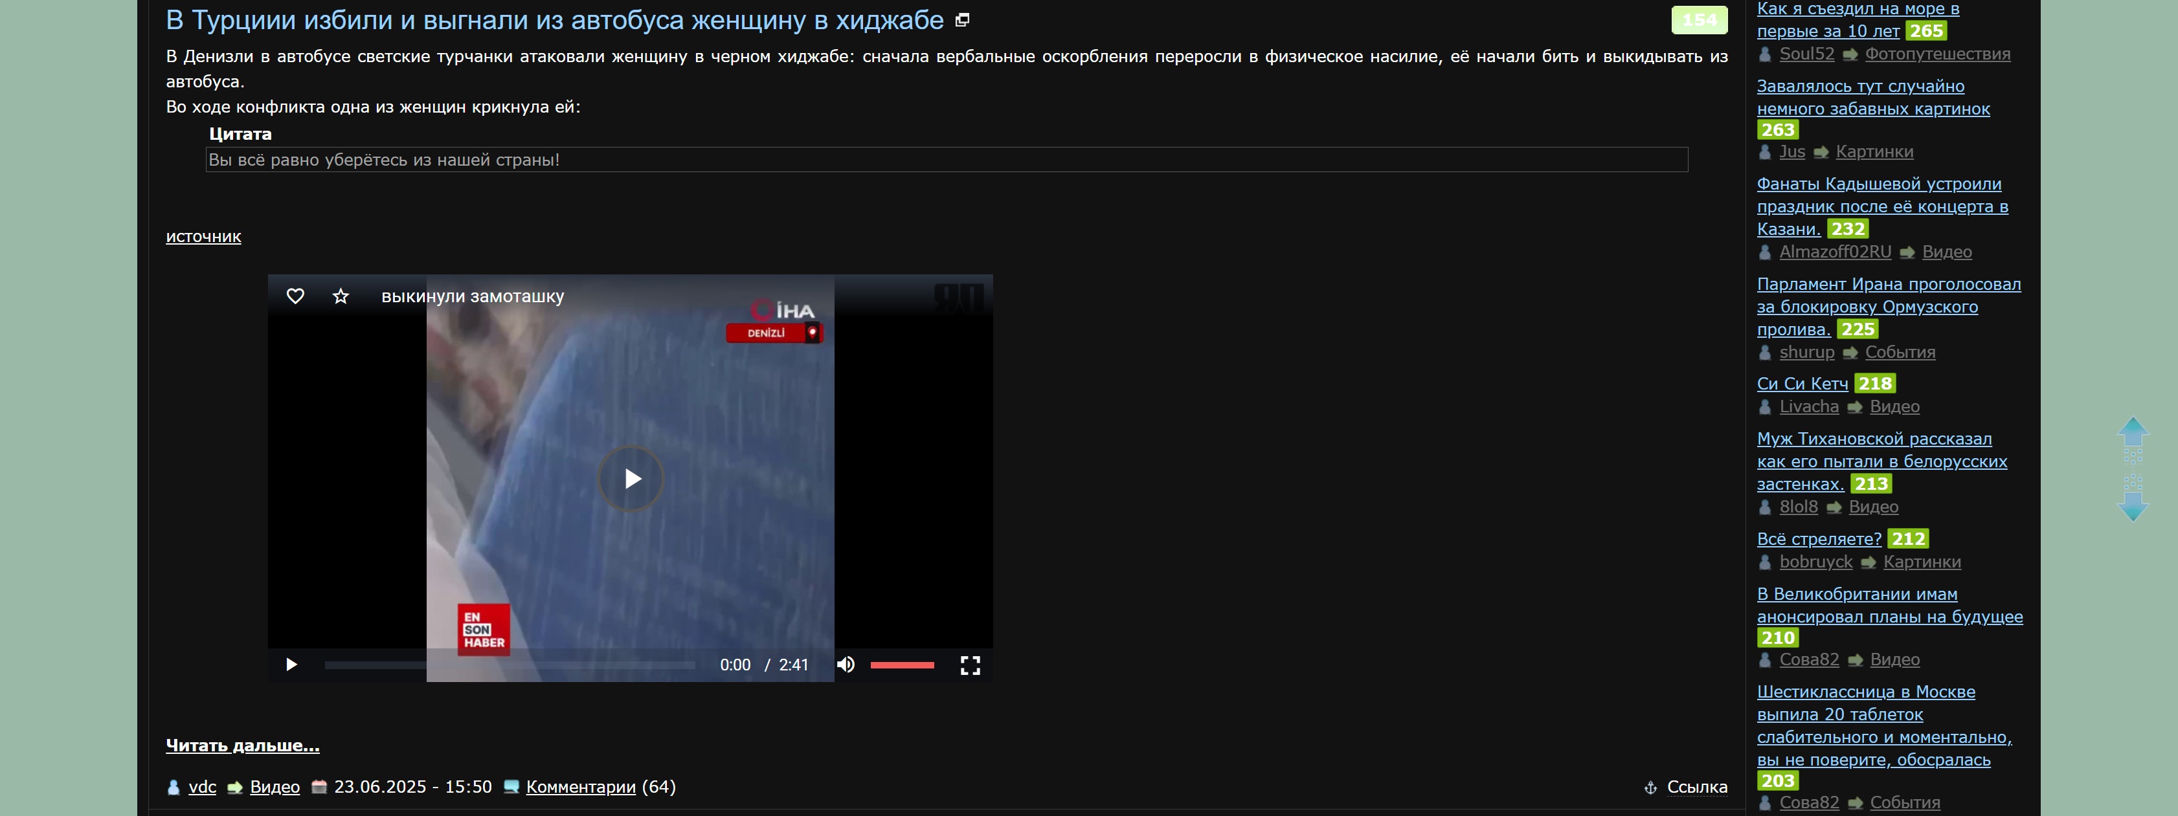2178x816 pixels.
Task: Open the Комментарии link with 64 comments
Action: pyautogui.click(x=581, y=786)
